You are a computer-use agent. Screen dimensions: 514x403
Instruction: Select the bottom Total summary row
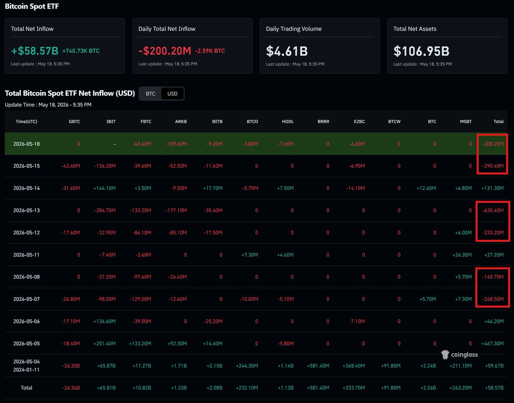257,388
